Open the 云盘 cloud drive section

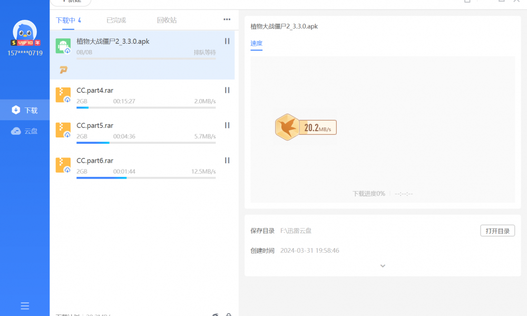[x=25, y=131]
